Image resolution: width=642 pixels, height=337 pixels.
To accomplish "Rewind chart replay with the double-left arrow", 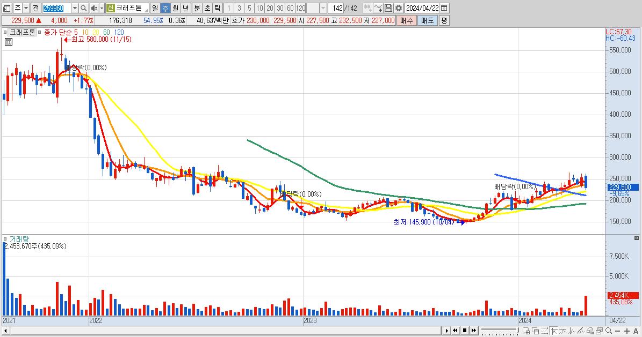I will [x=455, y=331].
